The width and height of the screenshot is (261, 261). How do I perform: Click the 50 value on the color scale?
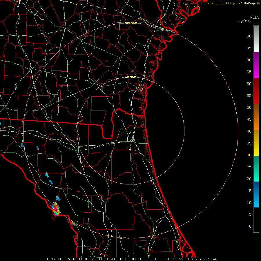tap(249, 108)
